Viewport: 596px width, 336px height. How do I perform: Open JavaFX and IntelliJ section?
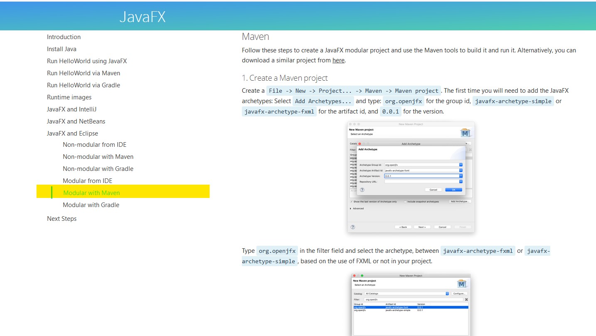(x=71, y=109)
